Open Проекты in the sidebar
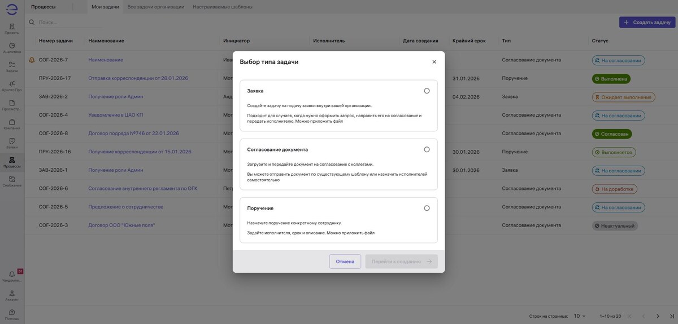This screenshot has height=324, width=678. click(x=12, y=28)
